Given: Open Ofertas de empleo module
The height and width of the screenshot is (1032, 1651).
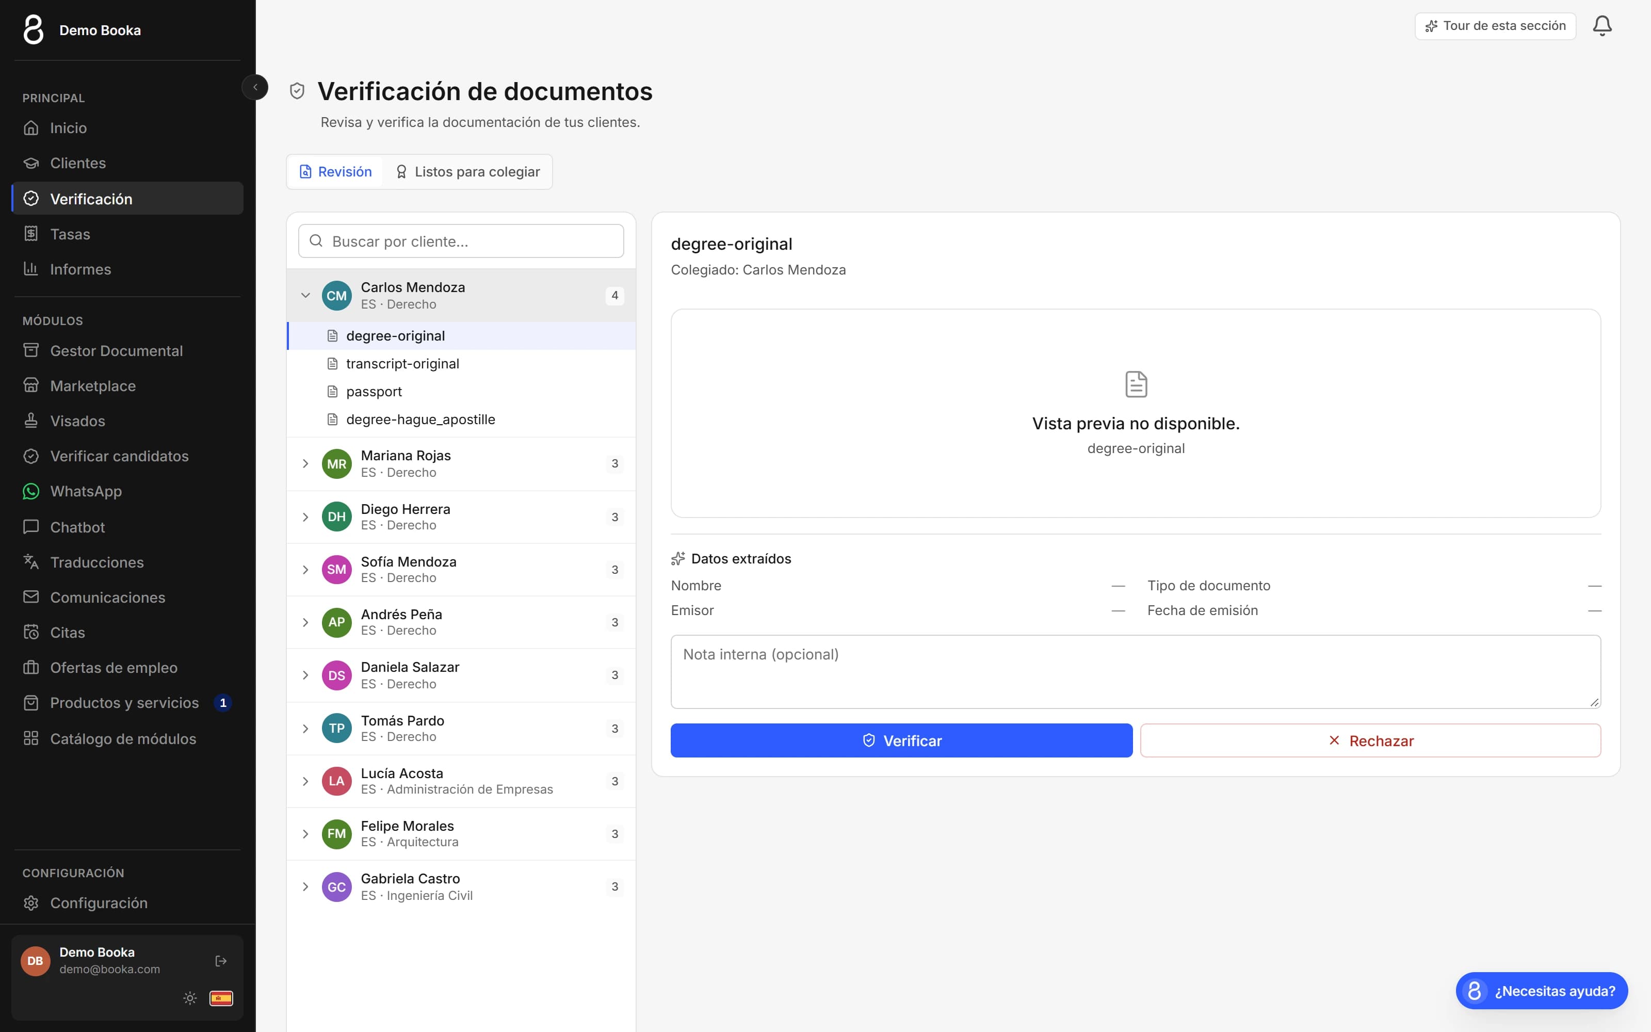Looking at the screenshot, I should point(127,668).
